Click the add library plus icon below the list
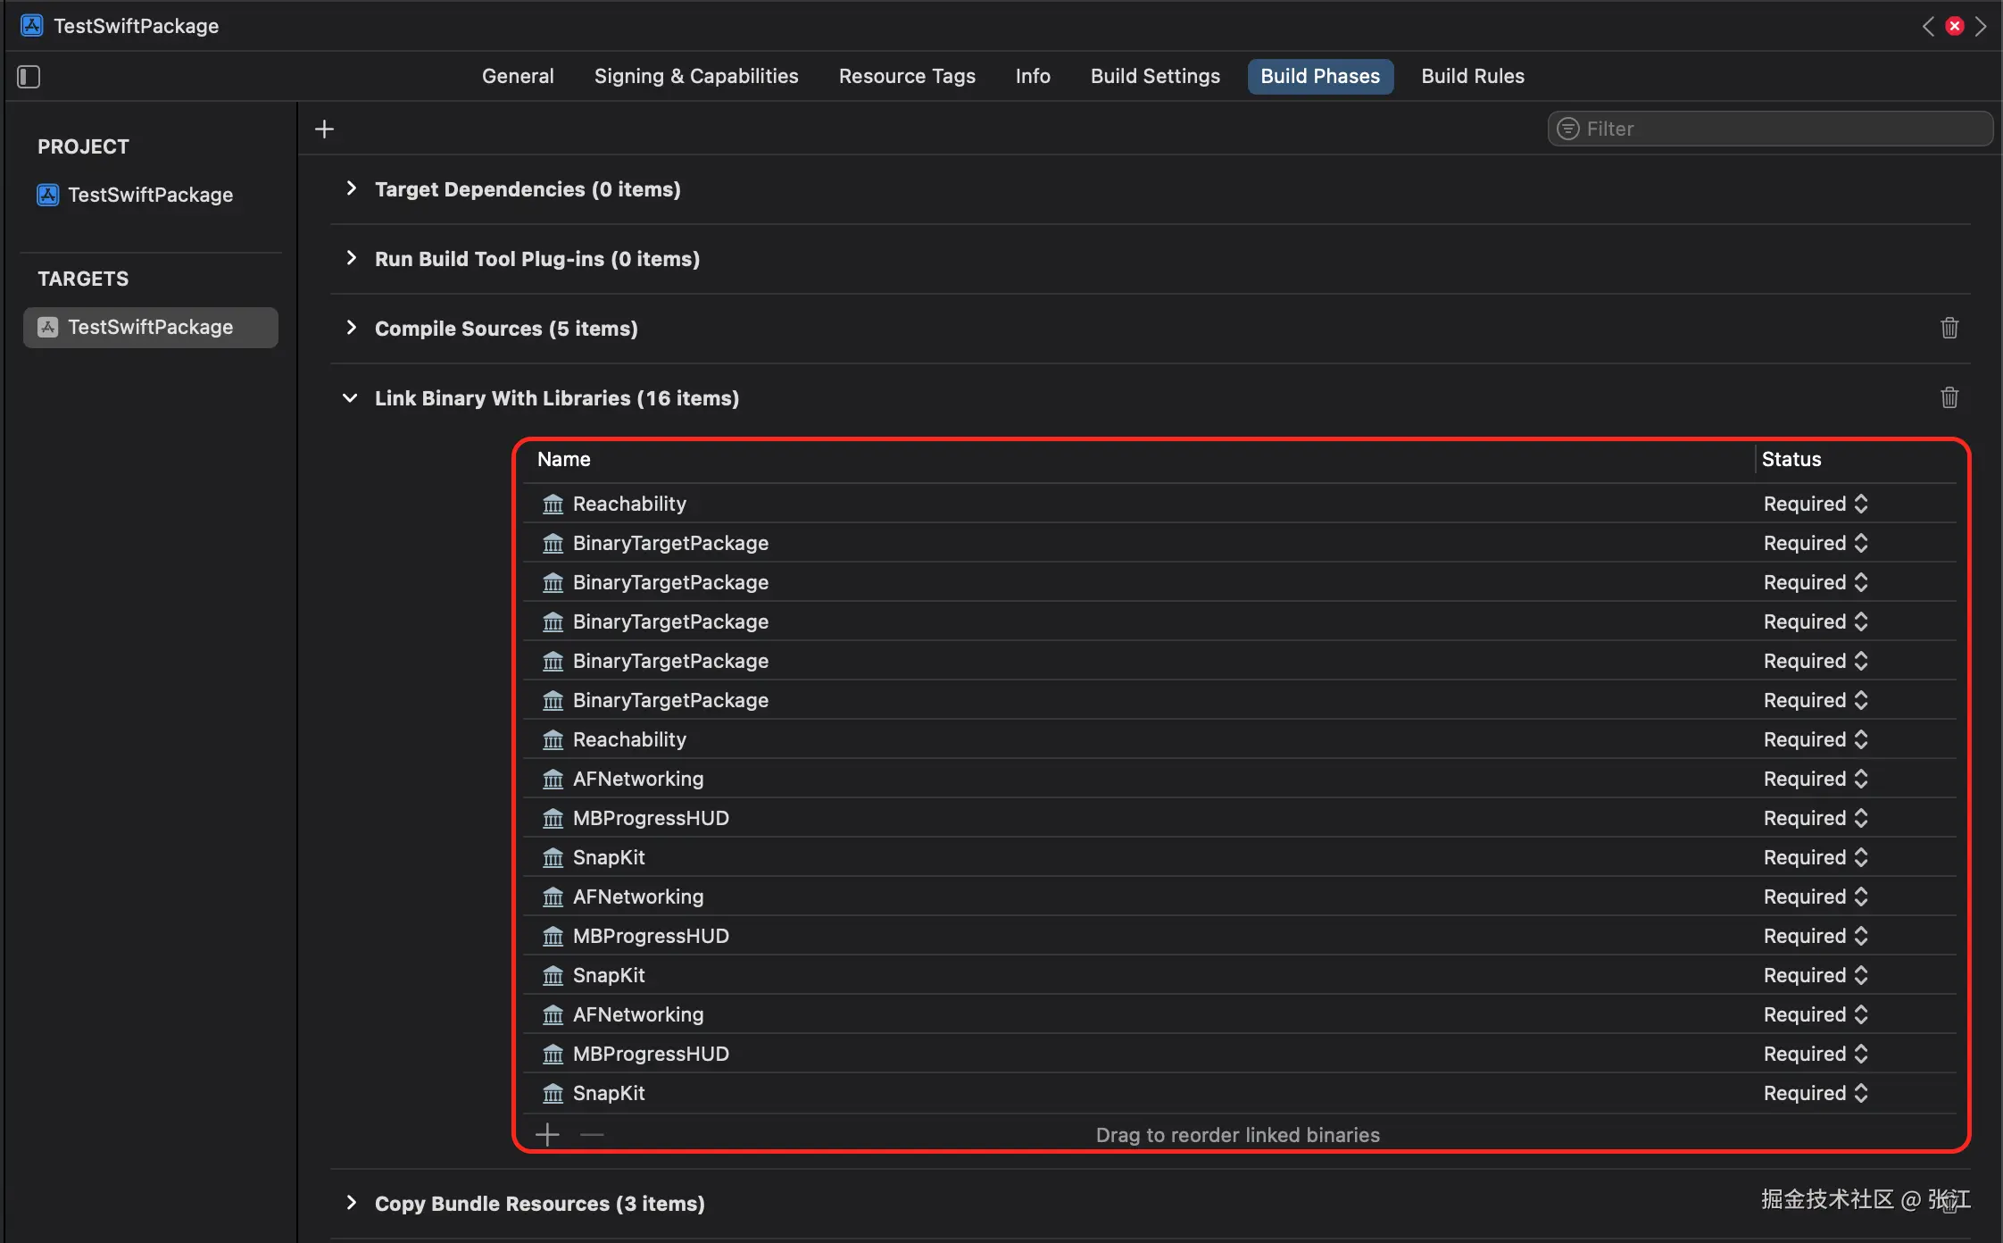 pyautogui.click(x=547, y=1135)
